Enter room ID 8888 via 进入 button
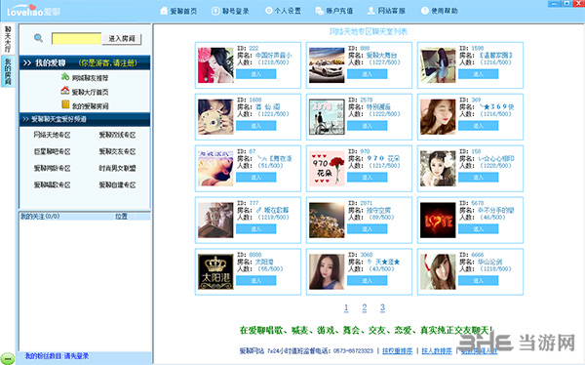585x365 pixels. [255, 280]
